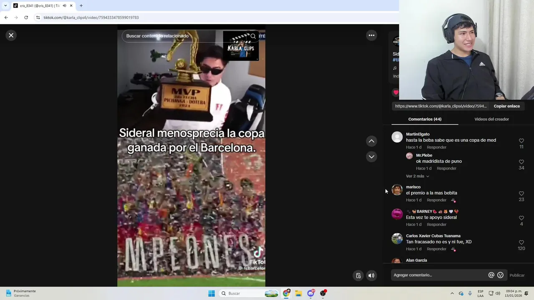
Task: Open File Explorer from the taskbar
Action: pyautogui.click(x=298, y=293)
